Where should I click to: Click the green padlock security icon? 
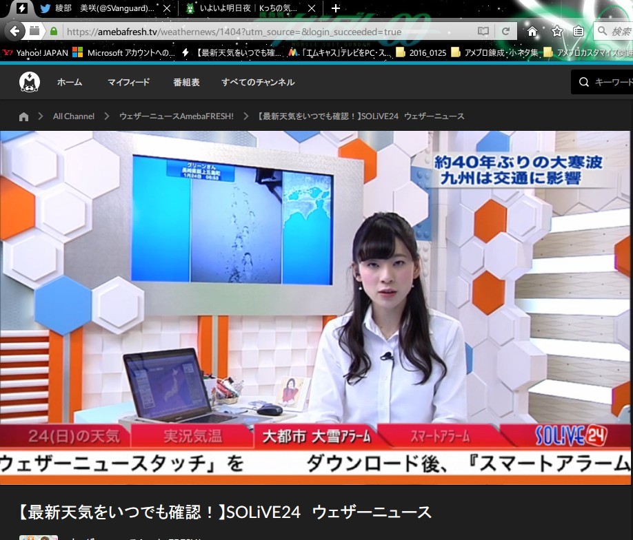[x=53, y=32]
